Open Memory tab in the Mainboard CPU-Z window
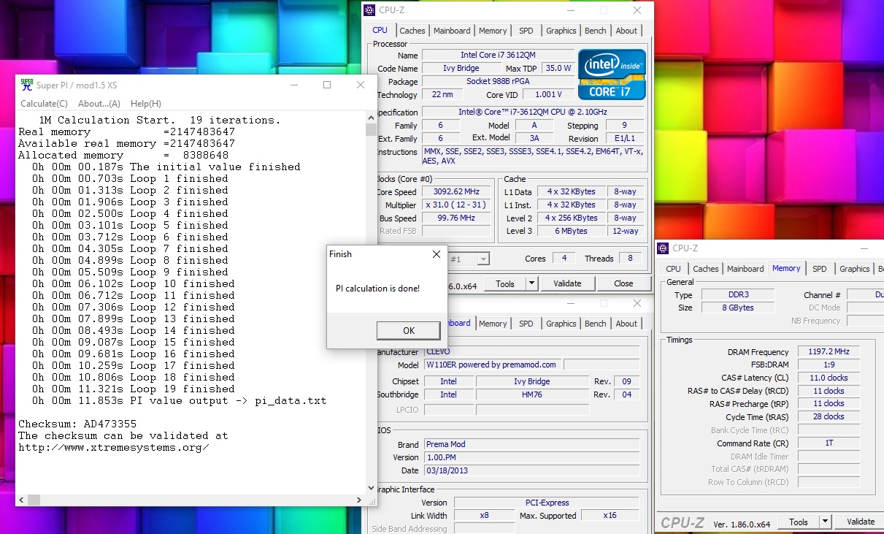Image resolution: width=884 pixels, height=534 pixels. click(493, 324)
